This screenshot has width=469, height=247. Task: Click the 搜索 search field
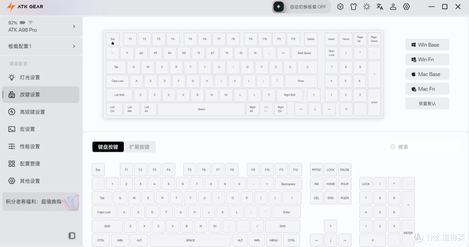(423, 147)
